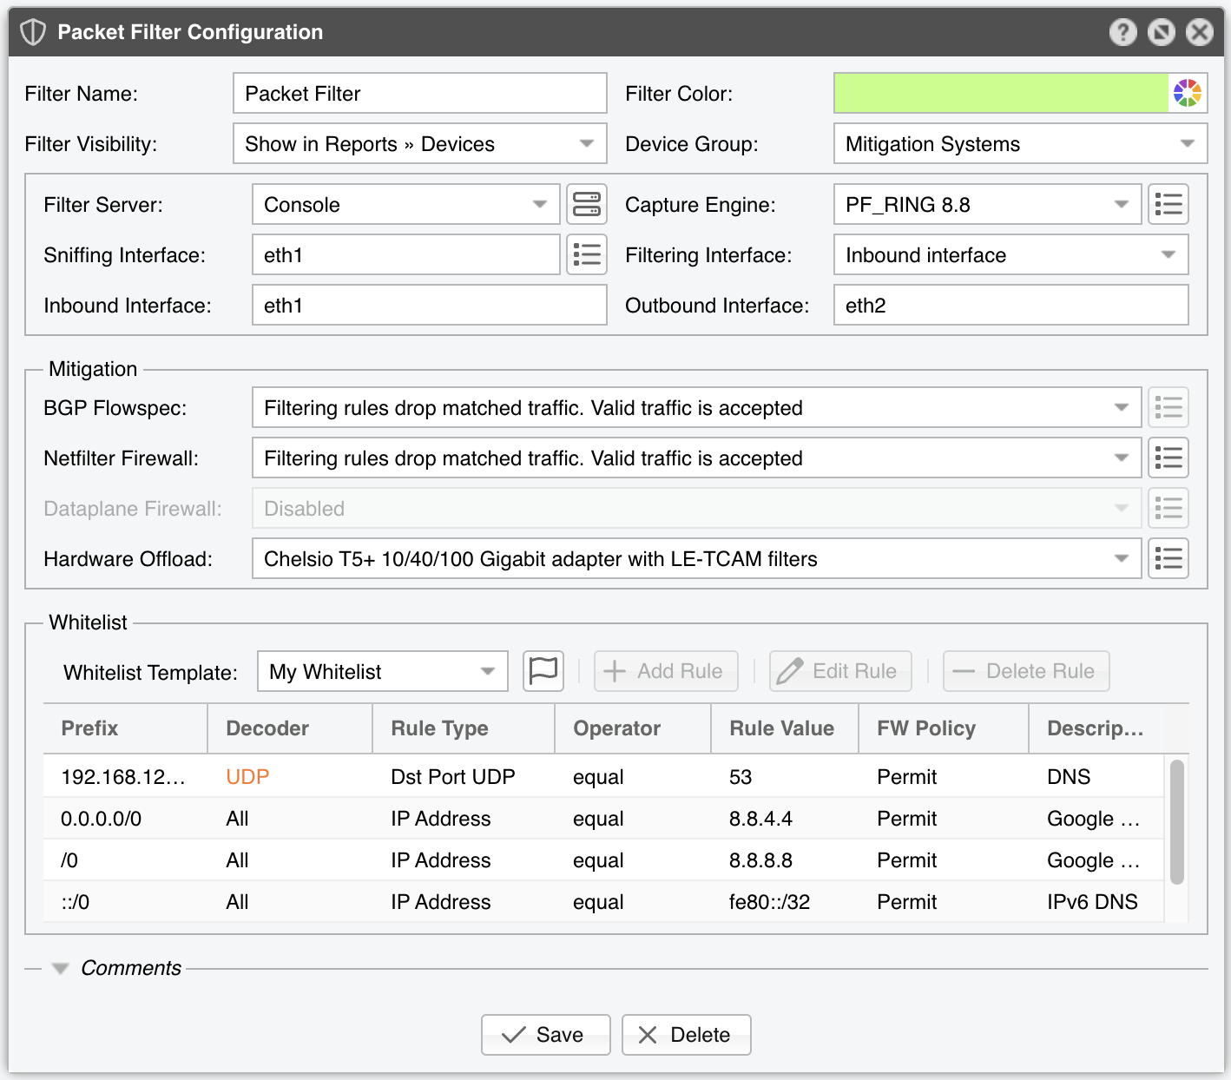Expand the Comments section
1231x1080 pixels.
coord(61,968)
